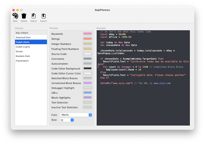Viewport: 205px width, 144px height.
Task: Open the URLs color swatch
Action: [87, 93]
